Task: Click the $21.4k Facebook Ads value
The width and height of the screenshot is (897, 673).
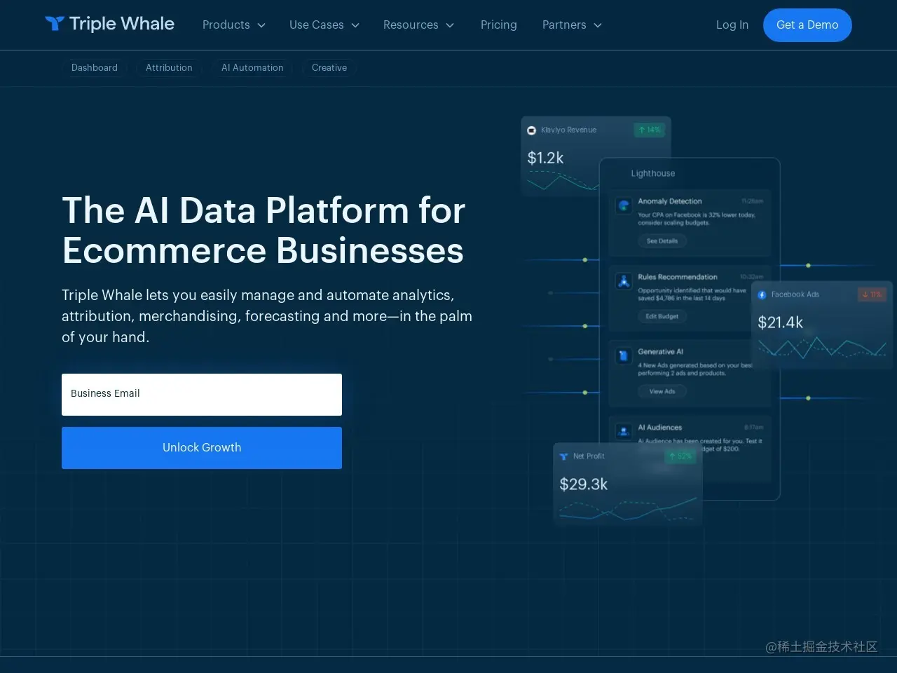Action: [x=780, y=322]
